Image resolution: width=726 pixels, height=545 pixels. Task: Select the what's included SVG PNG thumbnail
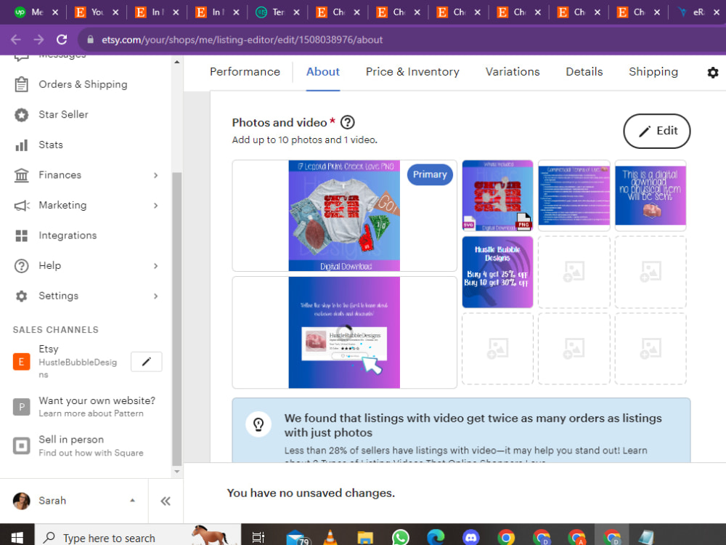pyautogui.click(x=497, y=195)
